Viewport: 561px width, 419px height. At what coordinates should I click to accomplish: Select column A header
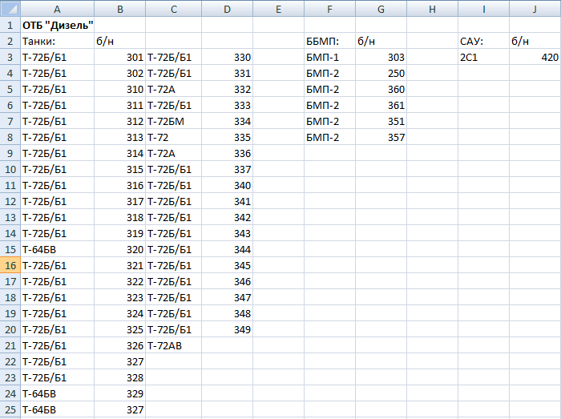pyautogui.click(x=57, y=9)
